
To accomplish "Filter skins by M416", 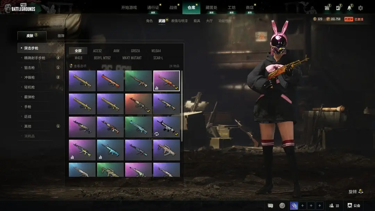I will coord(78,58).
